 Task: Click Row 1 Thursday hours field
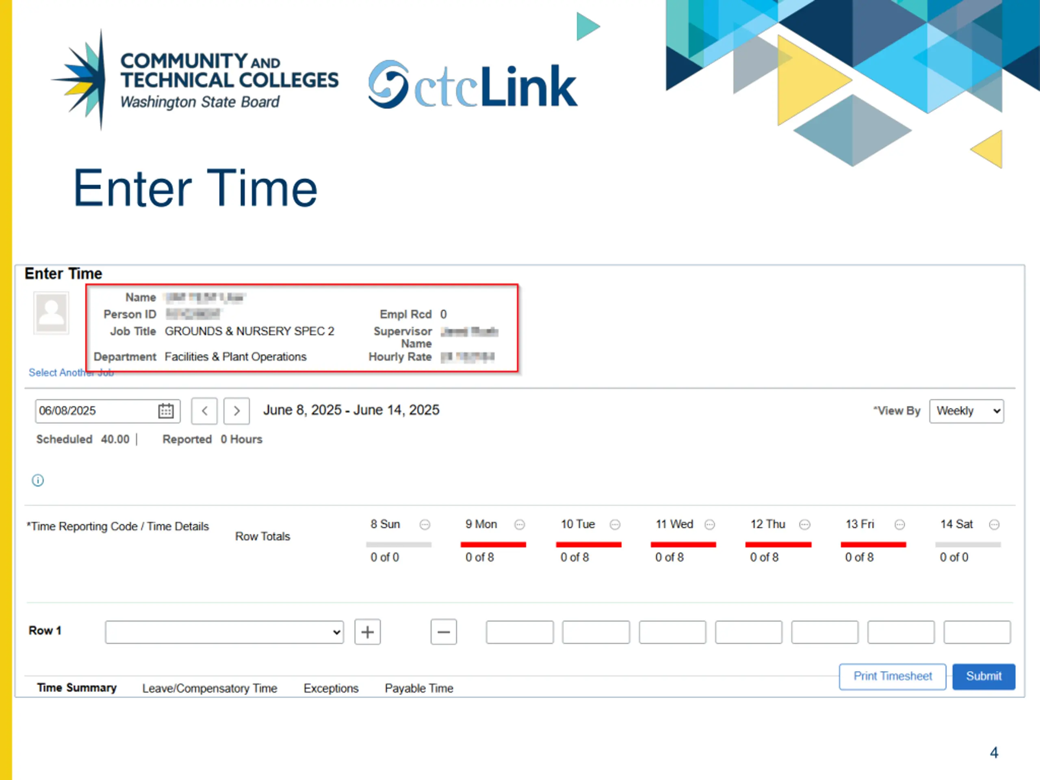pyautogui.click(x=825, y=632)
